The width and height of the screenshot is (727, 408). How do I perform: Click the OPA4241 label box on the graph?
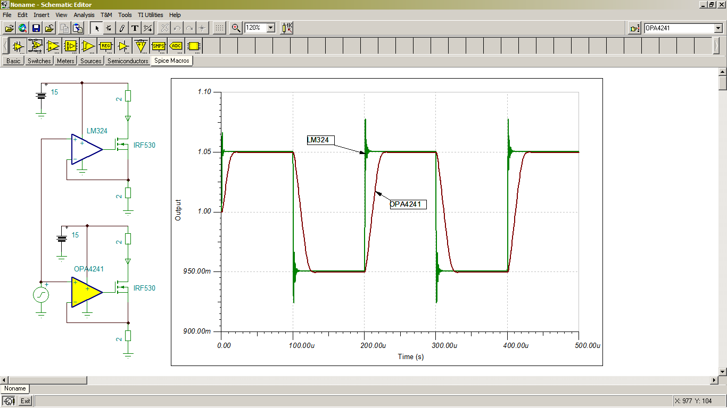click(x=408, y=204)
